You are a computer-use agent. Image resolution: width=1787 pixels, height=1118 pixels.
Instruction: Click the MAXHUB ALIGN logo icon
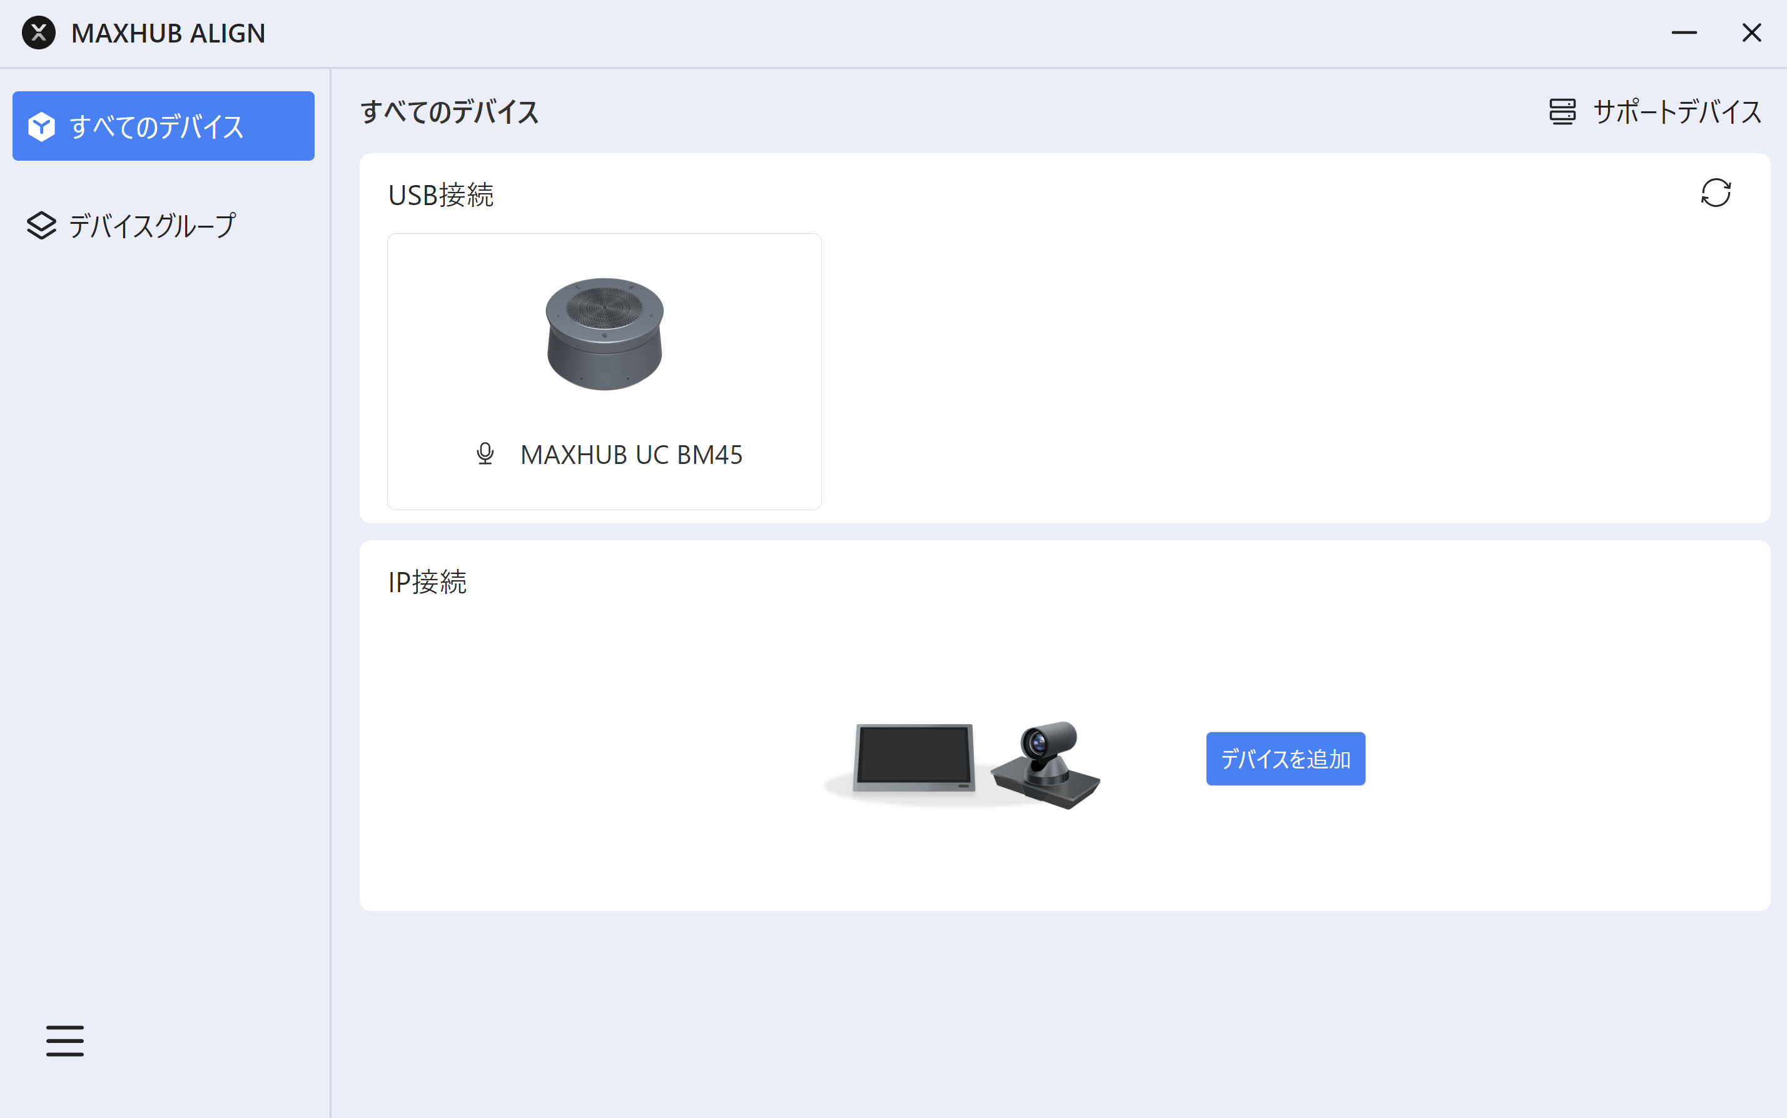[38, 33]
